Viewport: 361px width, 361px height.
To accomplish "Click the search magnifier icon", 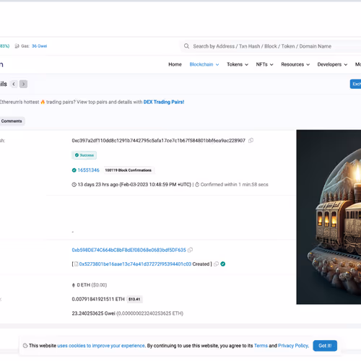I will click(x=186, y=46).
